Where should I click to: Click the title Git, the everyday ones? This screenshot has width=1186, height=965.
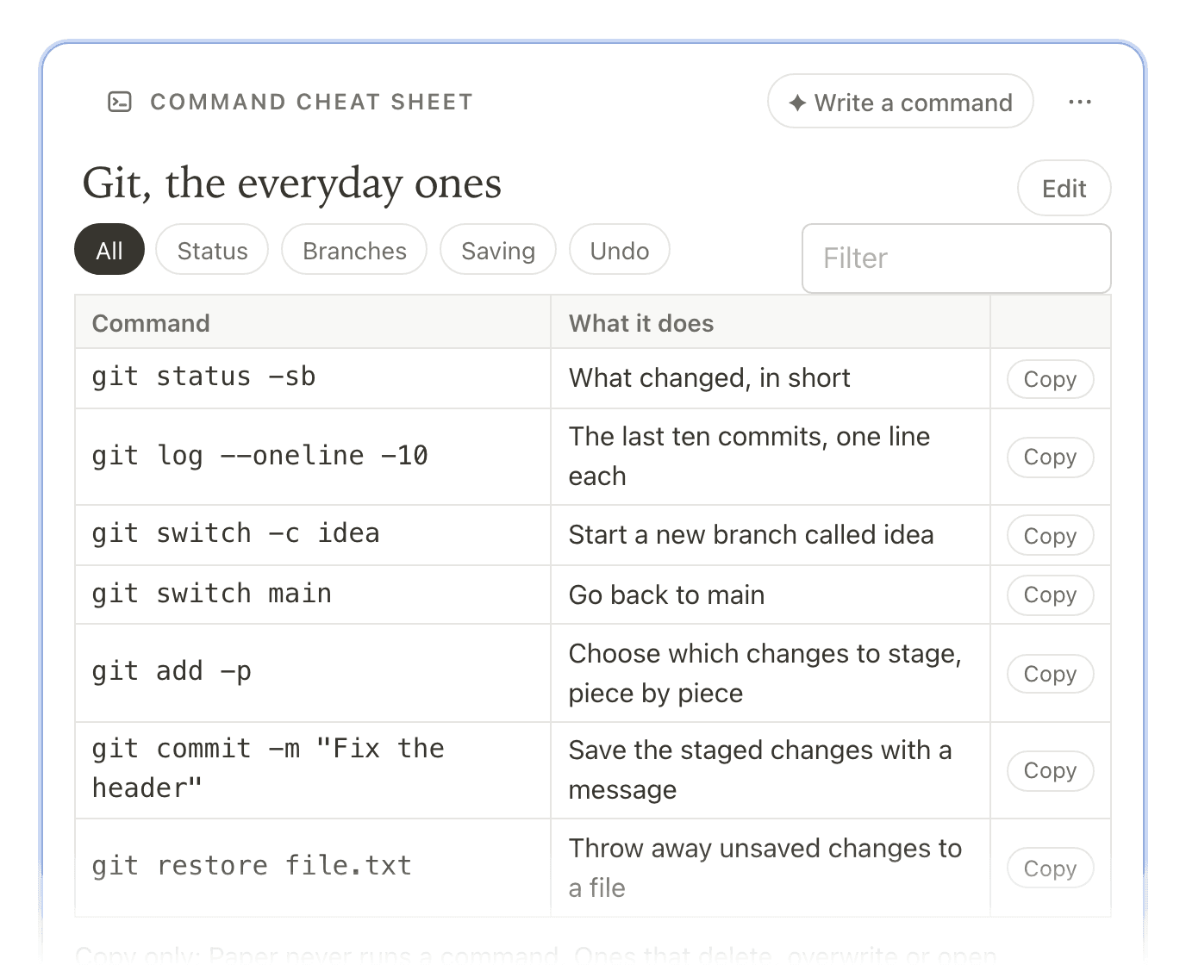[x=292, y=184]
